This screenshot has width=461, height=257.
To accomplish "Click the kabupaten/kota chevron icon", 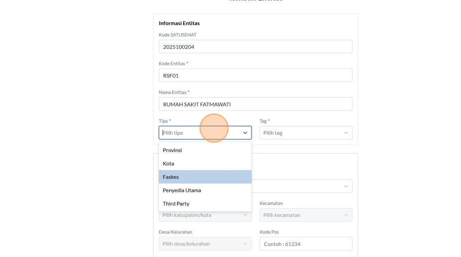I will pyautogui.click(x=245, y=215).
